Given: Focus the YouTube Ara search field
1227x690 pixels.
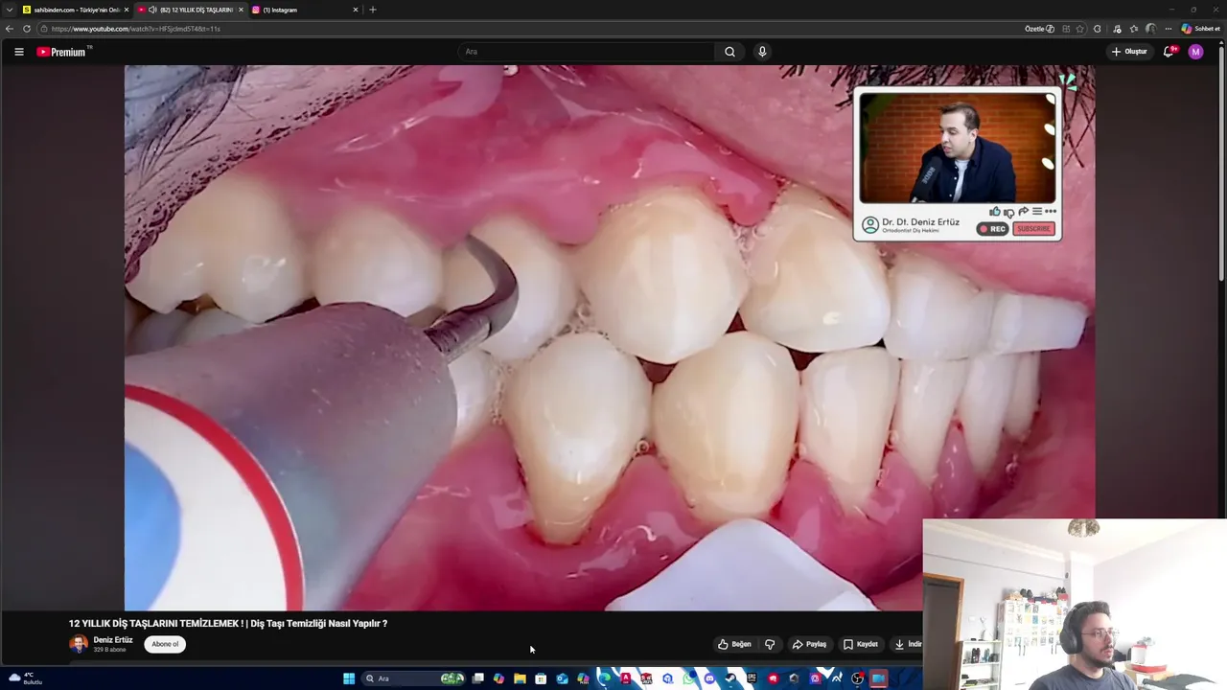Looking at the screenshot, I should 586,52.
